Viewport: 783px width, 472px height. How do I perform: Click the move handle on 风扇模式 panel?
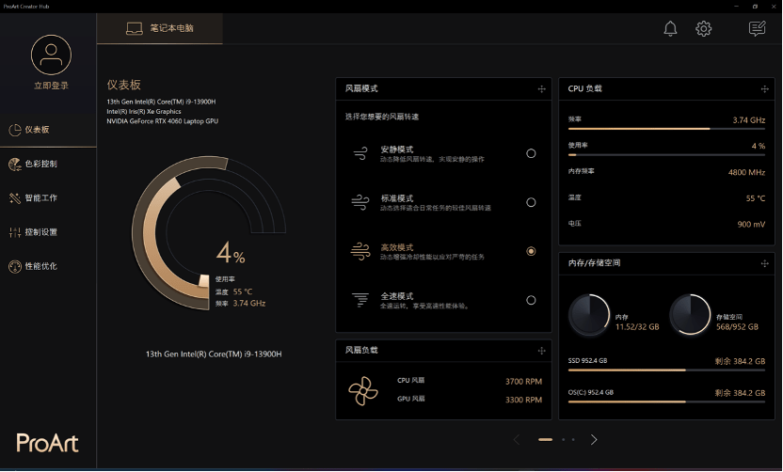click(541, 88)
